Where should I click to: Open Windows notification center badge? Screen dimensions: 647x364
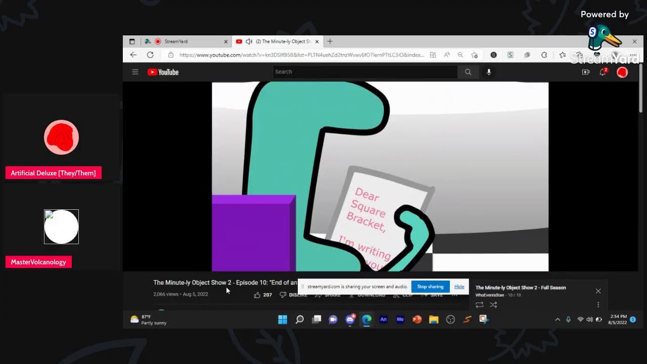tap(633, 320)
